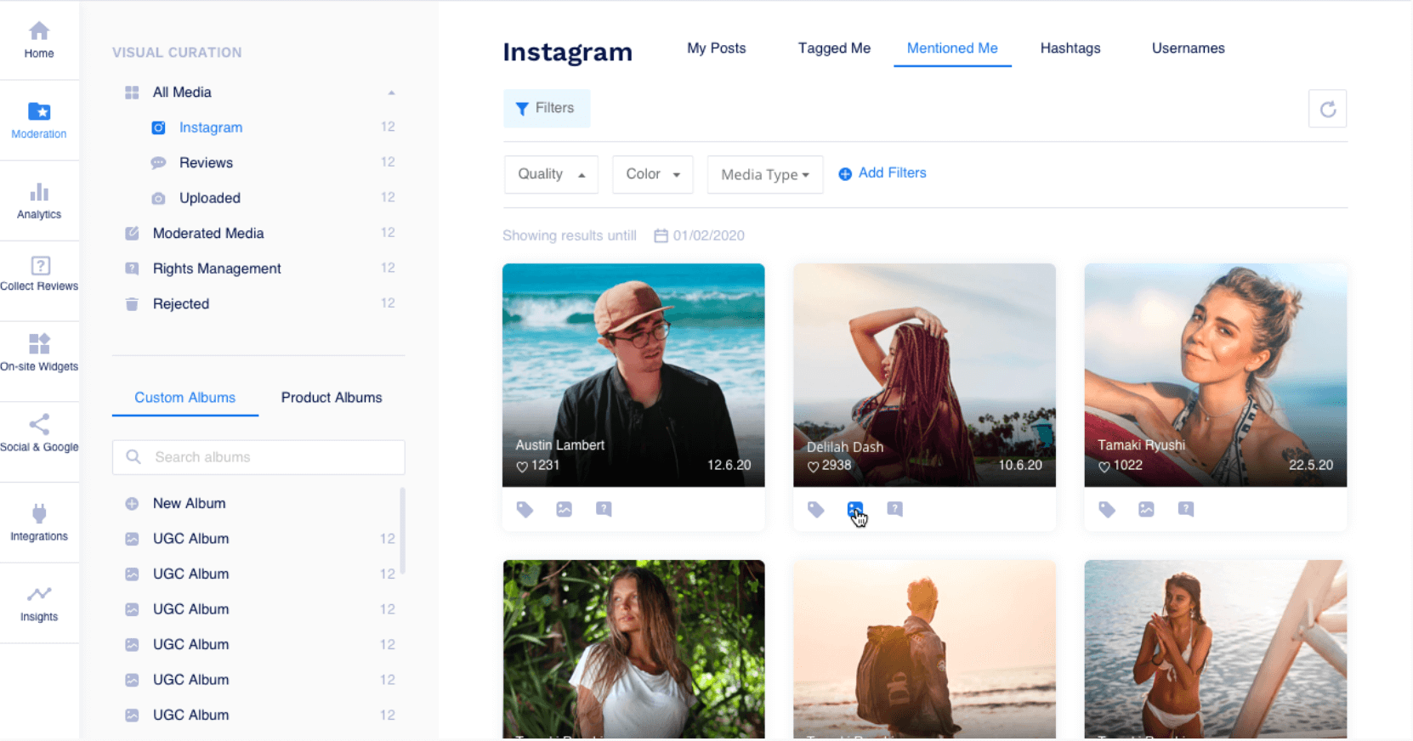Image resolution: width=1413 pixels, height=741 pixels.
Task: Open the Color filter dropdown
Action: coord(652,174)
